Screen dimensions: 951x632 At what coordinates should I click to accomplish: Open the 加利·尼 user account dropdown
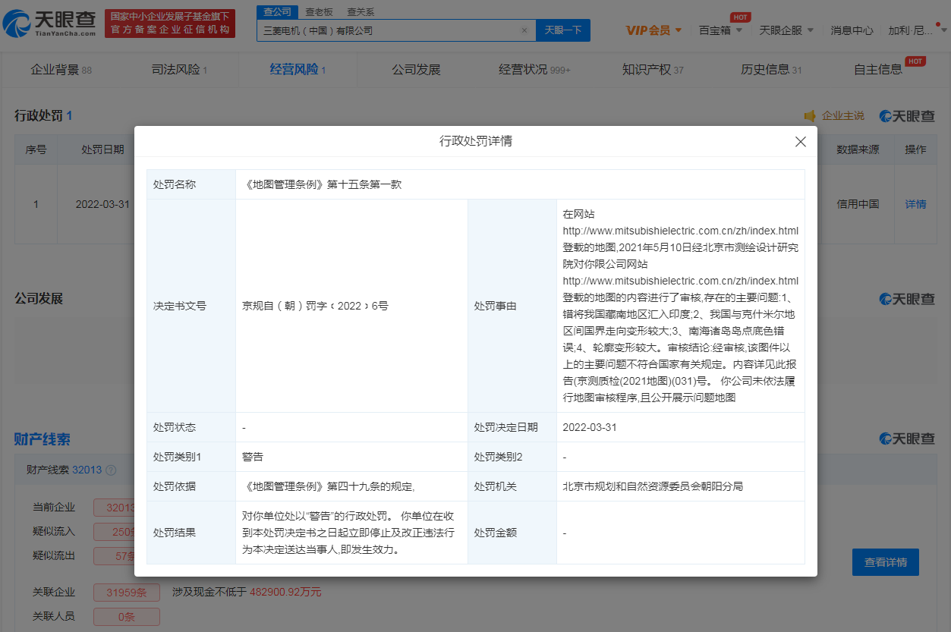tap(916, 30)
